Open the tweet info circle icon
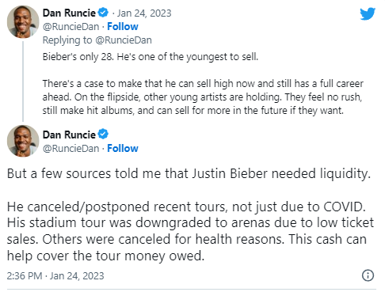The height and width of the screenshot is (292, 385). tap(368, 275)
